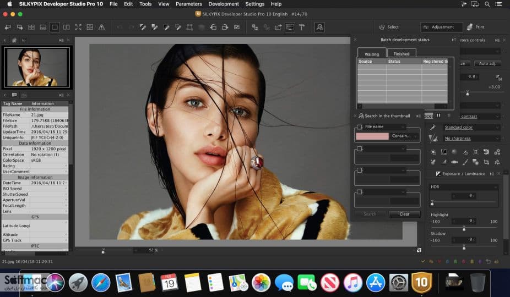Enable the fourth search condition checkbox
Viewport: 510px width, 297px height.
pyautogui.click(x=360, y=192)
